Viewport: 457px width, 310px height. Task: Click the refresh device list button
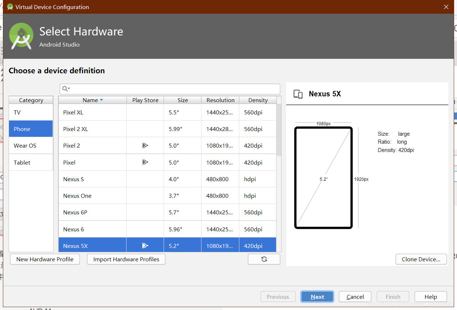[x=264, y=259]
